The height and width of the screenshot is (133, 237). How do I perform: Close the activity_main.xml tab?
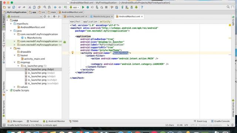tap(86, 16)
